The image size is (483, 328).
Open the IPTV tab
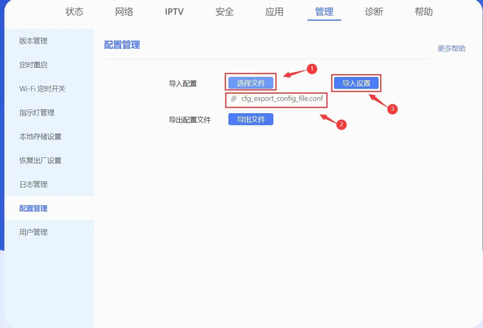174,12
